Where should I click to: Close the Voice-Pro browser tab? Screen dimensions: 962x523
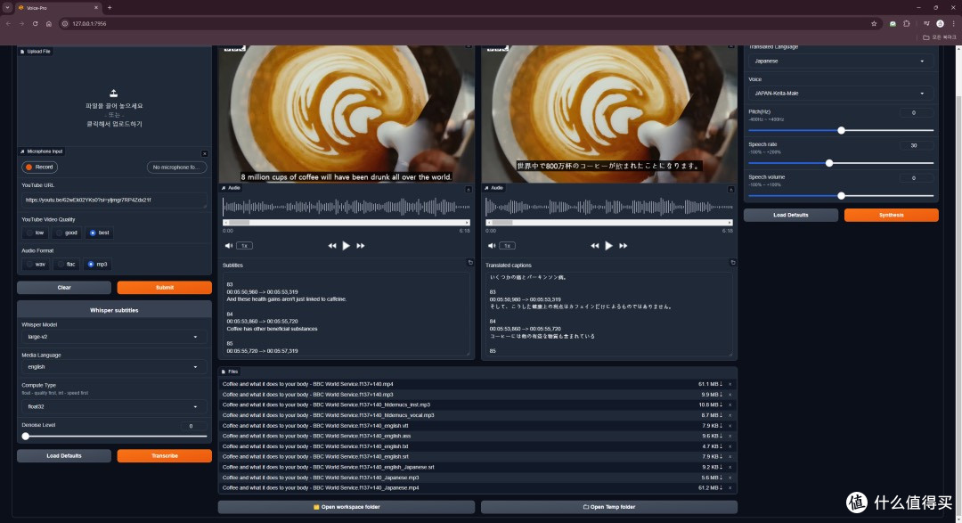coord(95,7)
